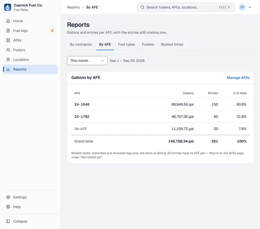Click the Fuel Relay droplet logo
The image size is (260, 229).
click(8, 7)
